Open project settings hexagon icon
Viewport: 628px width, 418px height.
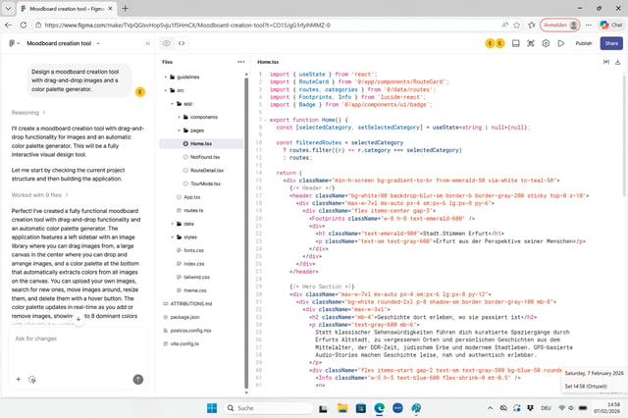pyautogui.click(x=546, y=43)
